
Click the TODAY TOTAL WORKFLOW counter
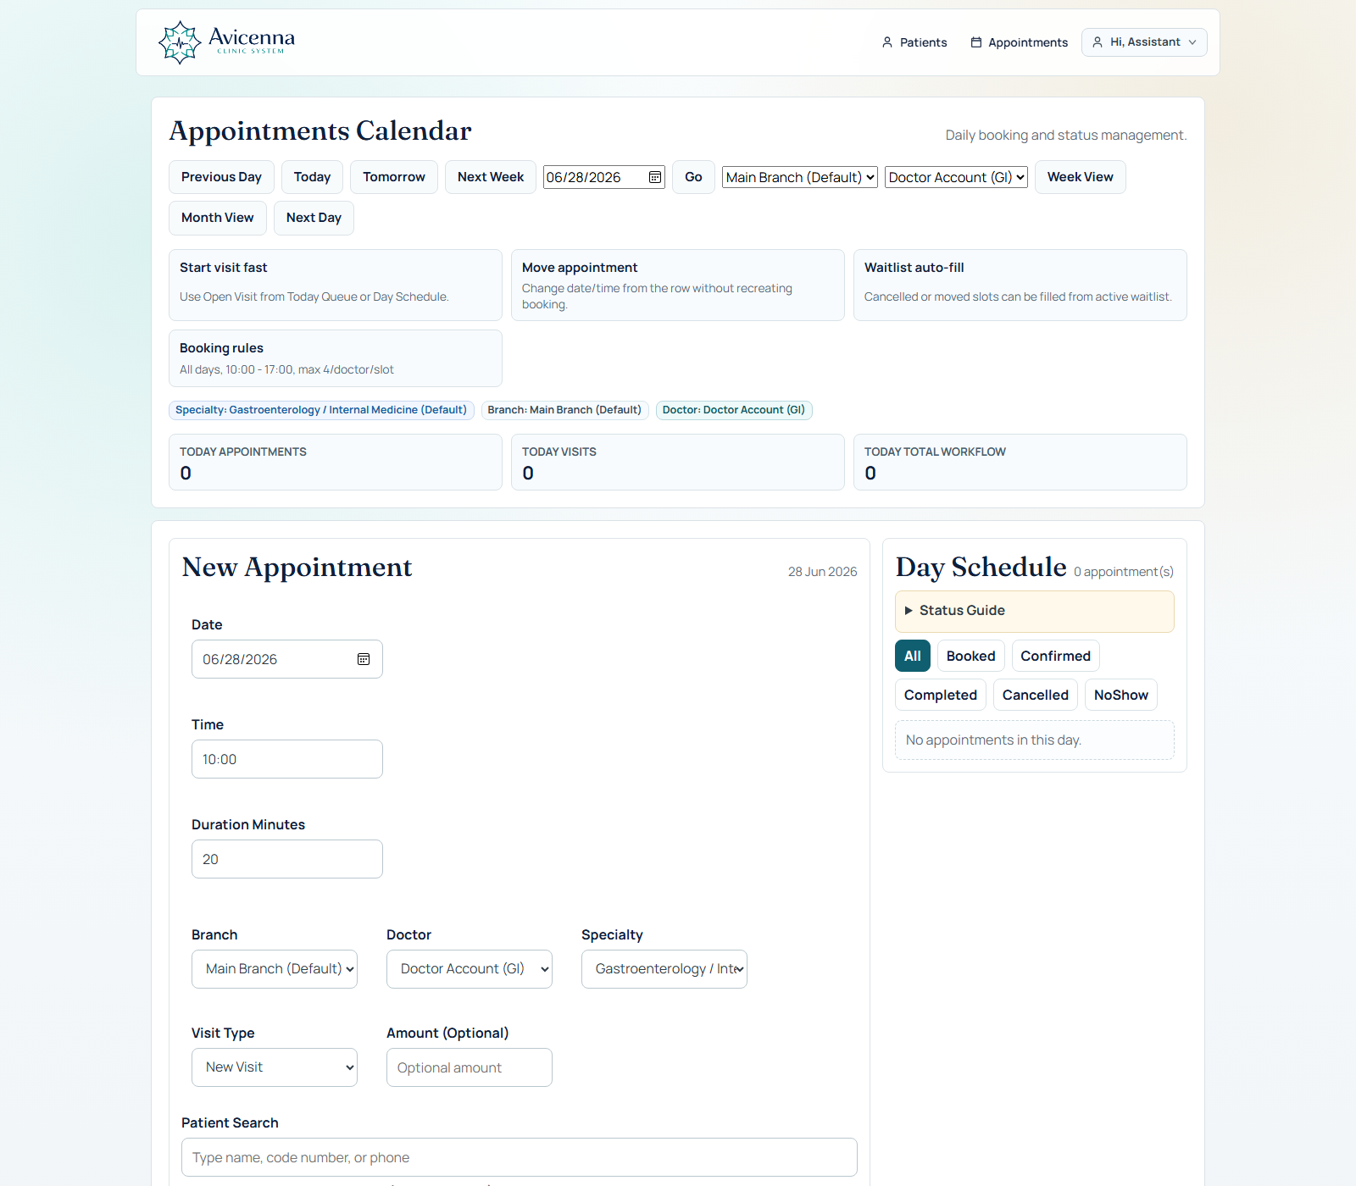[1020, 463]
